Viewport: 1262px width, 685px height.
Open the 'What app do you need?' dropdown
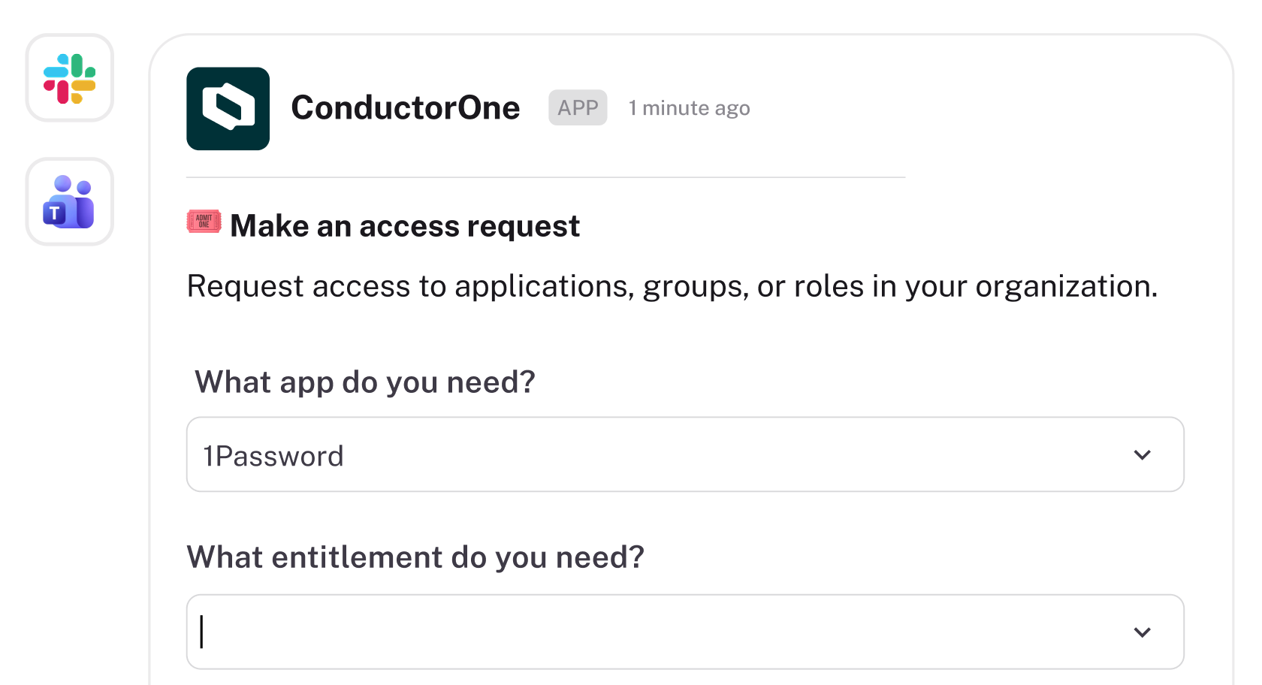(684, 454)
